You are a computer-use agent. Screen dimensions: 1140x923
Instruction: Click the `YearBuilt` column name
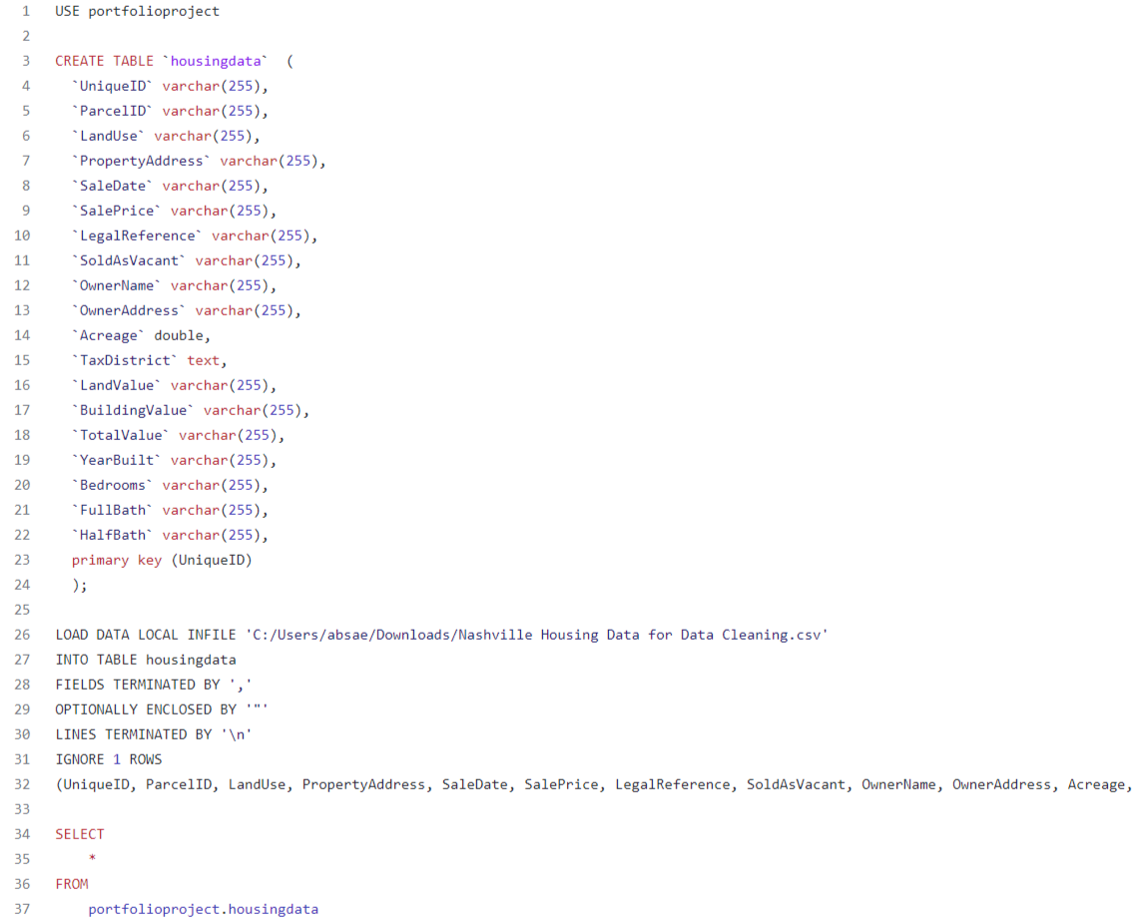pos(117,460)
